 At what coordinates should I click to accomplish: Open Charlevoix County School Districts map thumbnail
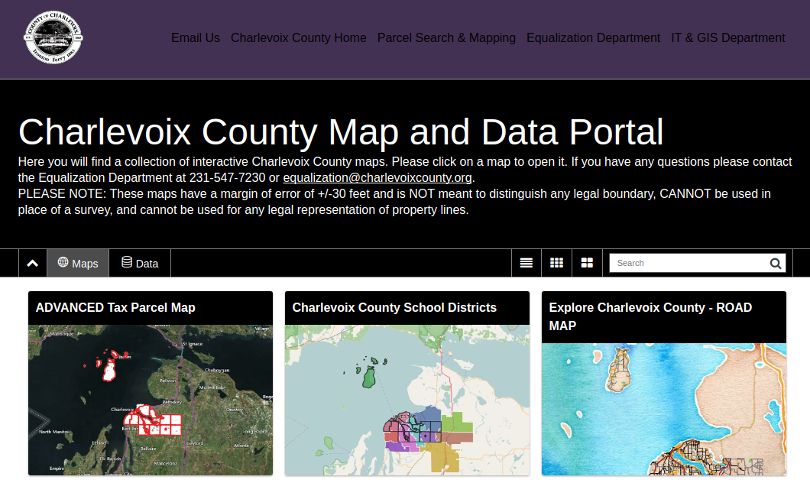(x=407, y=400)
